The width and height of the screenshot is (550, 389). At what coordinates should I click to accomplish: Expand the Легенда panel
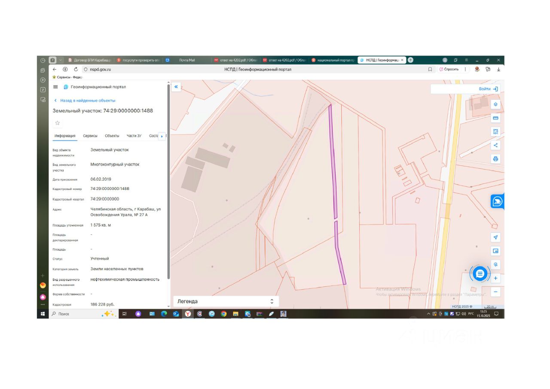[x=226, y=301]
